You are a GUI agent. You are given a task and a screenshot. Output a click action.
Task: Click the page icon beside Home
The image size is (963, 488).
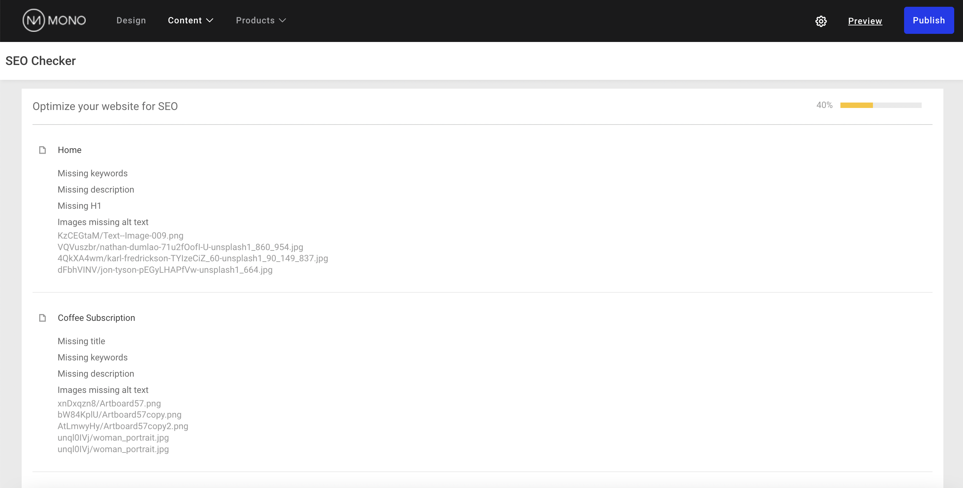tap(43, 150)
